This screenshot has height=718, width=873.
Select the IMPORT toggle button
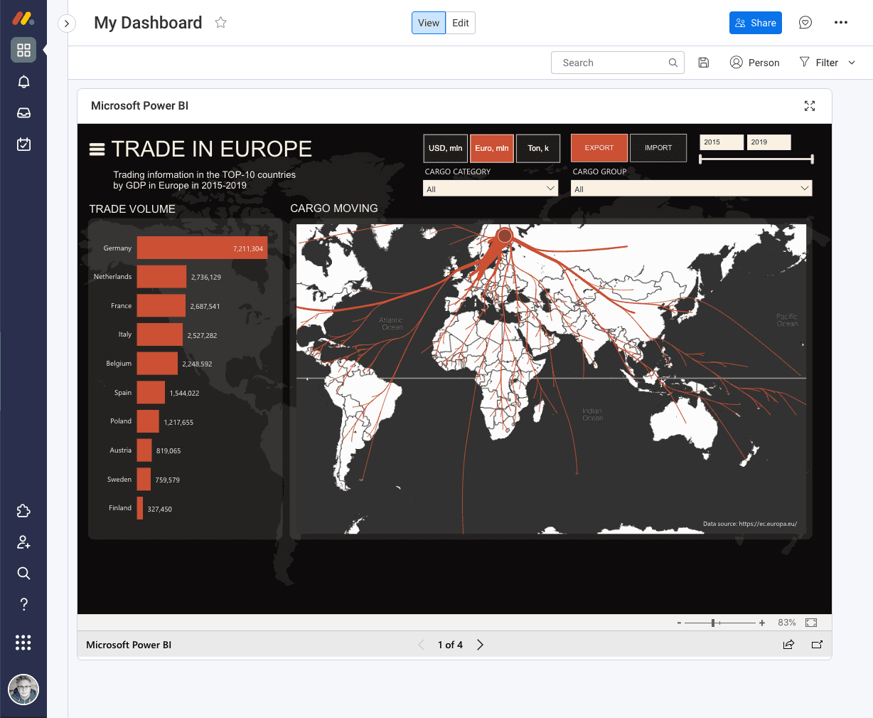pos(658,148)
